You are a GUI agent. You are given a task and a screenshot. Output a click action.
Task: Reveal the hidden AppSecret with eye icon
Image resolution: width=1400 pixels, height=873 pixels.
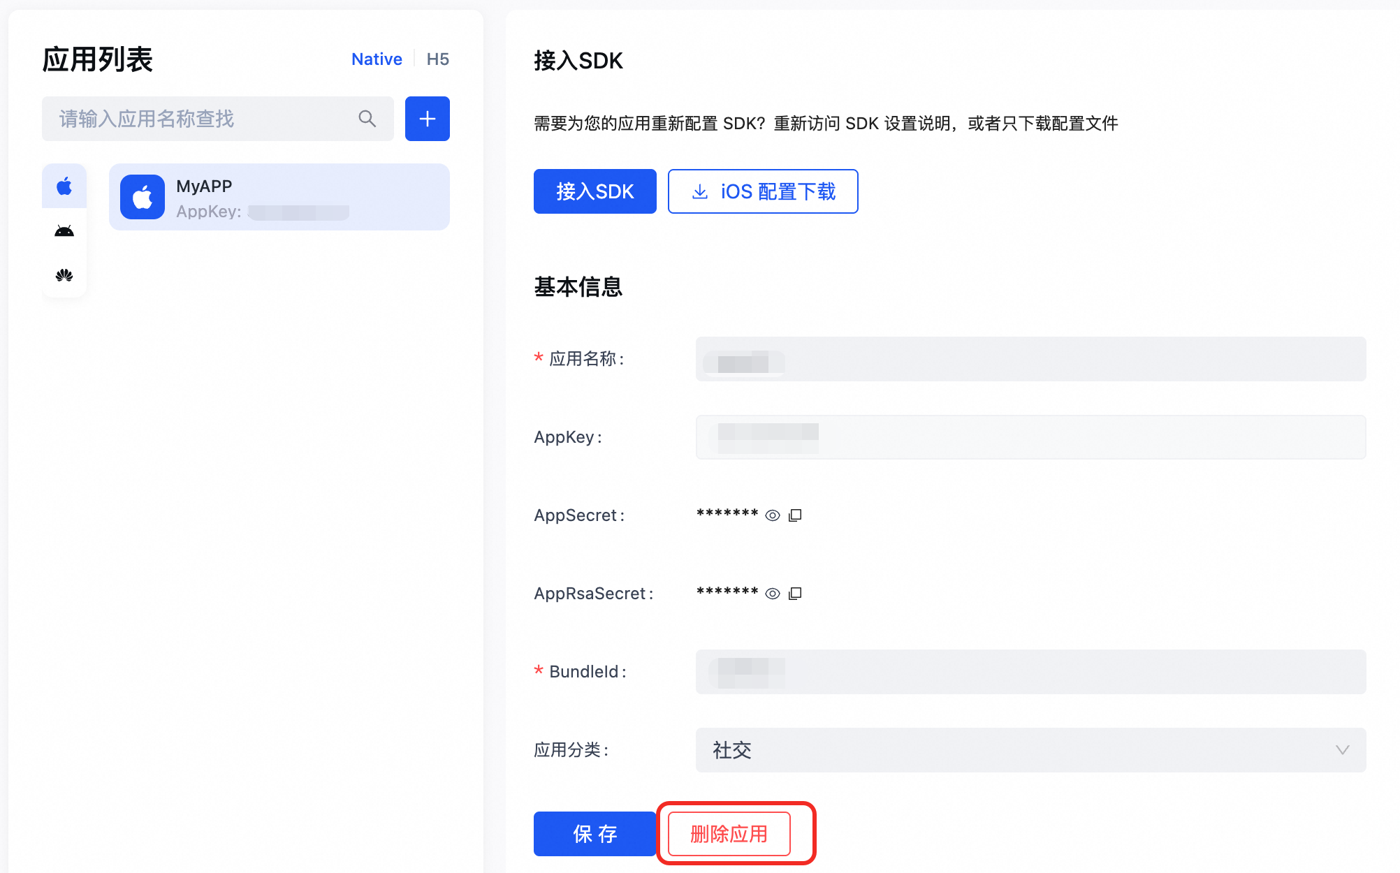[772, 515]
